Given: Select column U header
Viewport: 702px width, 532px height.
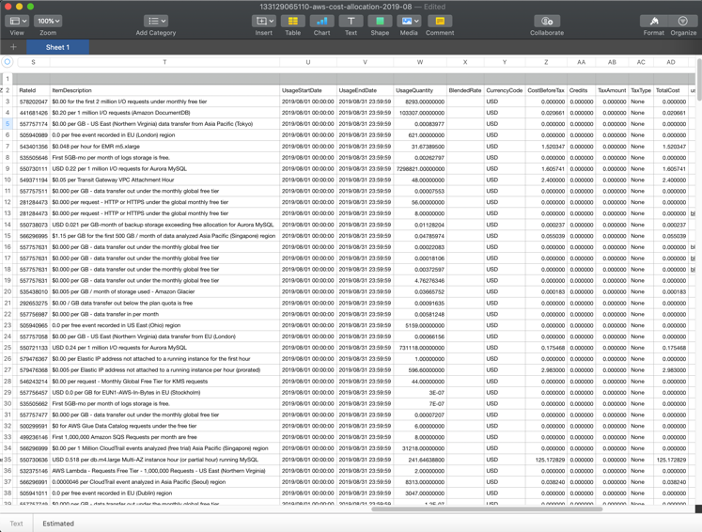Looking at the screenshot, I should click(x=308, y=62).
